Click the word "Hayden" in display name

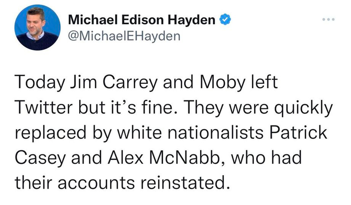[192, 20]
